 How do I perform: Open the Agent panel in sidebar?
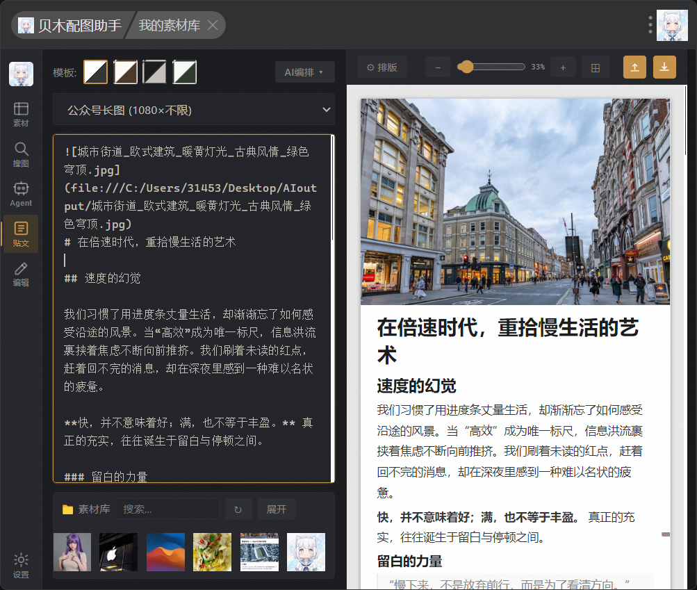coord(21,195)
